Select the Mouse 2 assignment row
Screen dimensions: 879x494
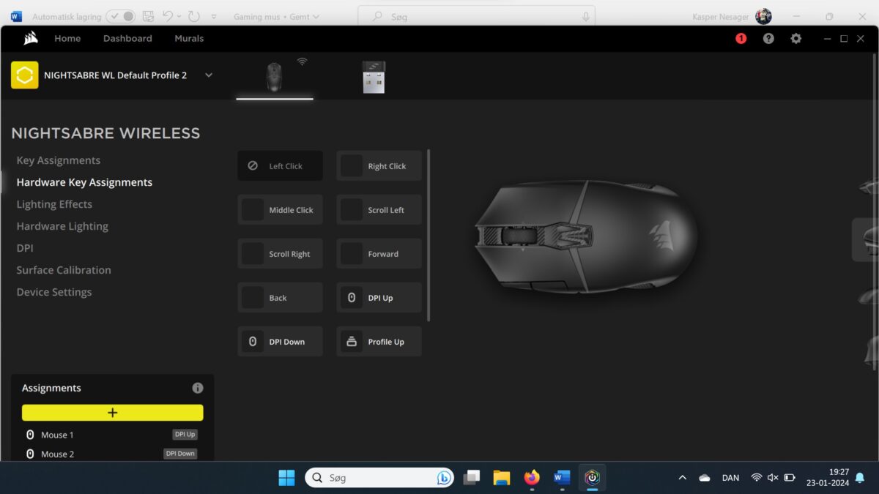click(112, 454)
